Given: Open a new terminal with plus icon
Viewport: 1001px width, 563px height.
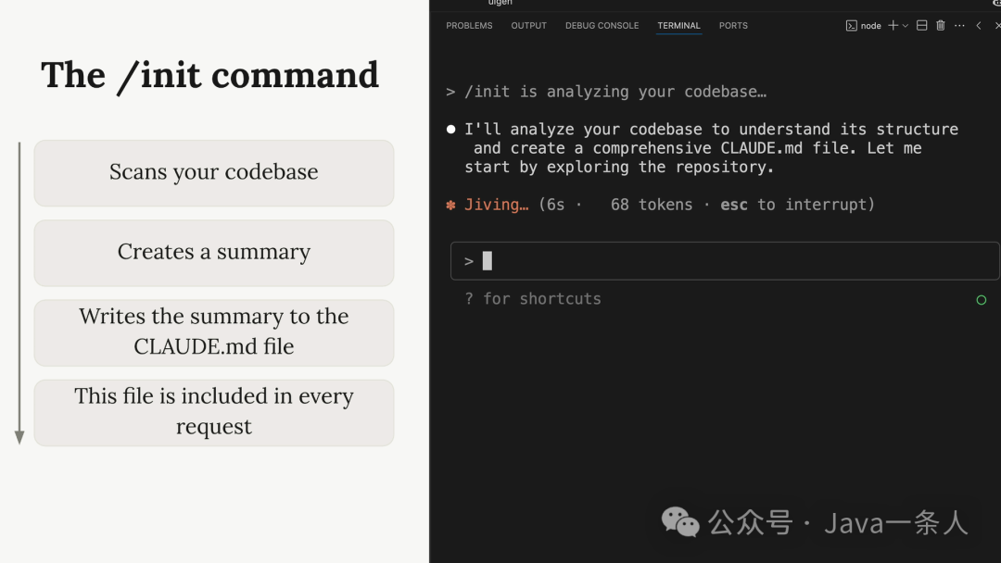Looking at the screenshot, I should point(893,26).
